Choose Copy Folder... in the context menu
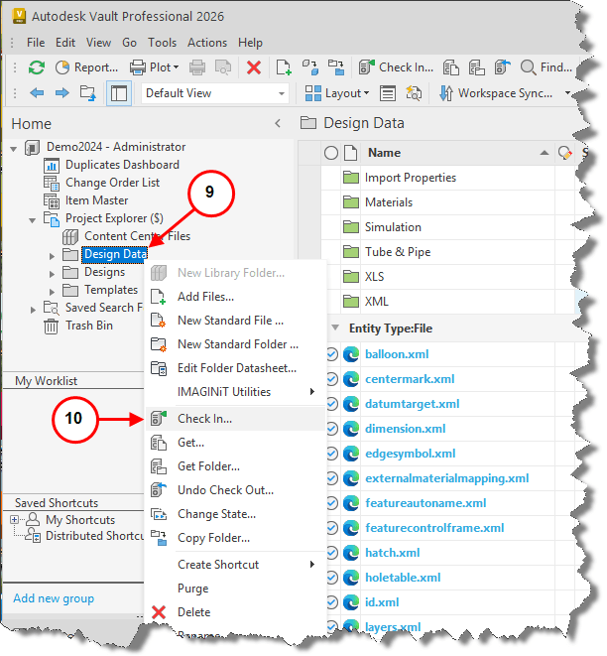Viewport: 607px width, 656px height. (235, 538)
